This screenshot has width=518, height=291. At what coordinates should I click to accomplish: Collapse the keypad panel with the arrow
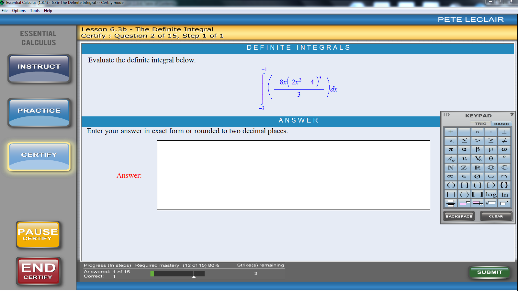coord(446,114)
